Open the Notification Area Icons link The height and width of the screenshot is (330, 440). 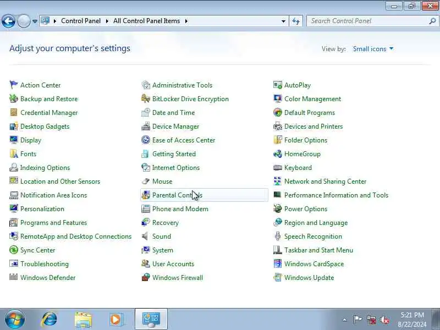[53, 195]
